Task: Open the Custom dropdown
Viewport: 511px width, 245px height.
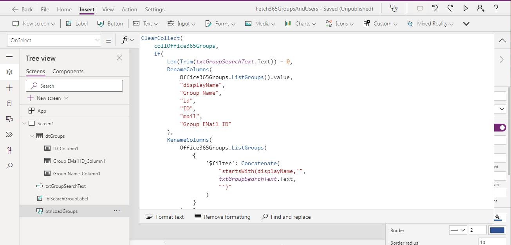Action: coord(380,23)
